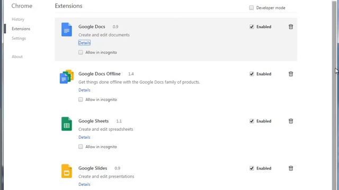
Task: Click the vertical page scrollbar
Action: coord(335,95)
